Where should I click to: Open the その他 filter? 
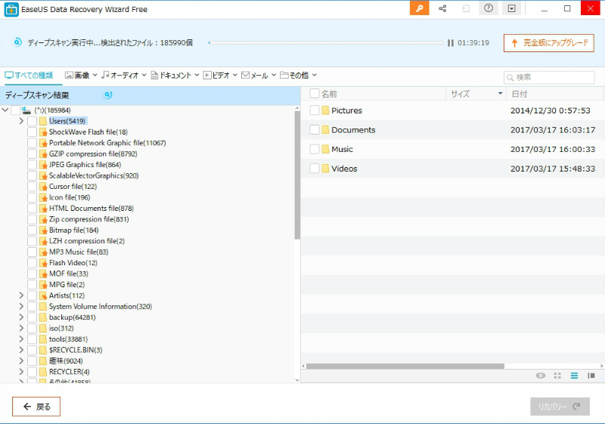click(x=299, y=75)
